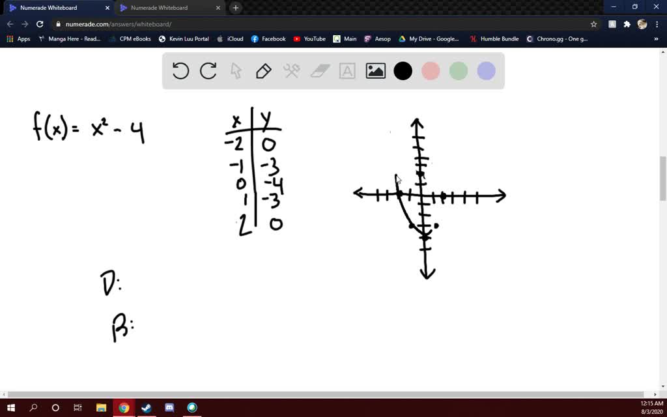Screen dimensions: 667x417
Task: Close the second Numerade Whiteboard tab
Action: point(218,8)
